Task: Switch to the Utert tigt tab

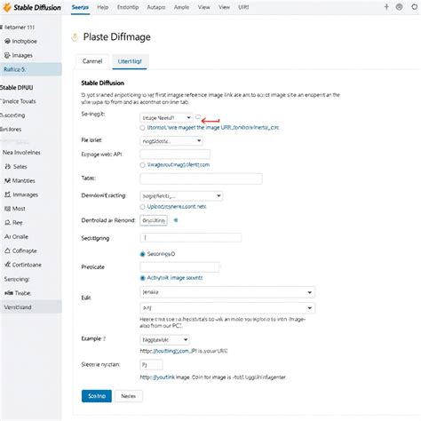Action: point(130,61)
